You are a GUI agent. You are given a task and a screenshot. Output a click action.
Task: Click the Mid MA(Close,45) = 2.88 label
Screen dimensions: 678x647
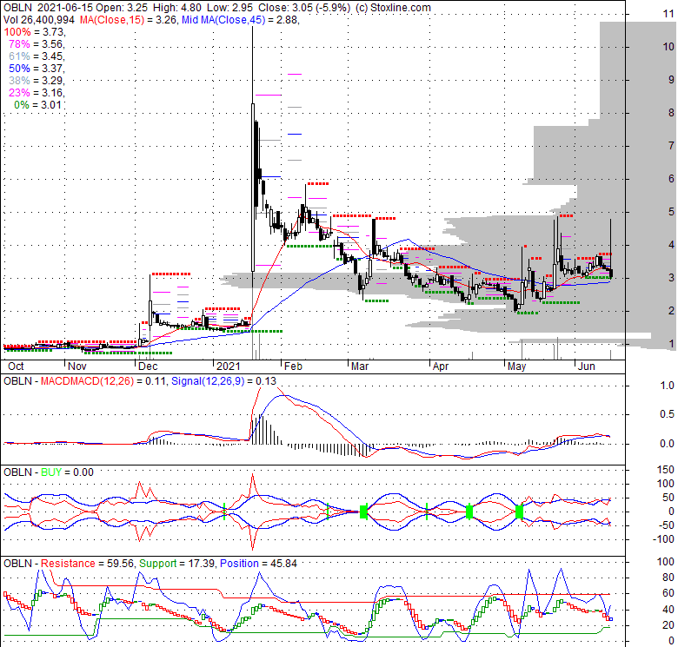(x=241, y=19)
